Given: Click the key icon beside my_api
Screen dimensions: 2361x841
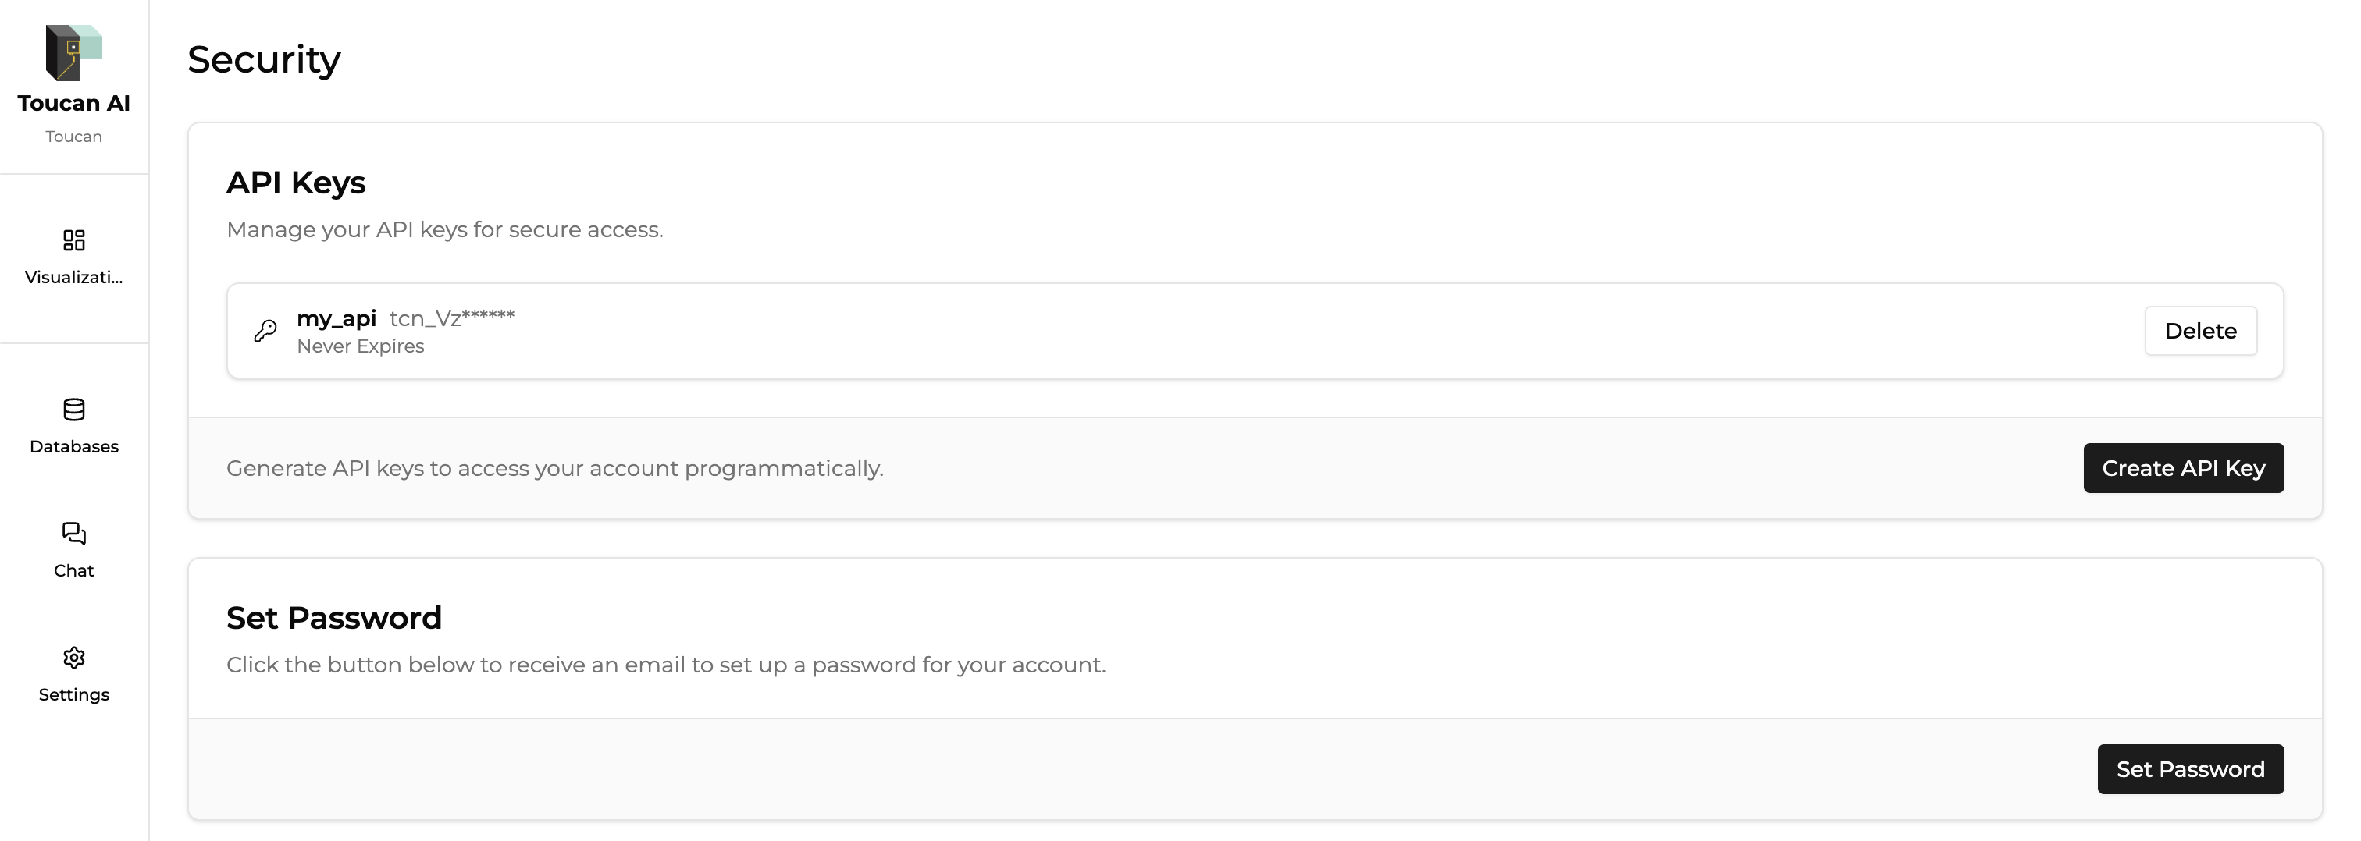Looking at the screenshot, I should pos(265,331).
